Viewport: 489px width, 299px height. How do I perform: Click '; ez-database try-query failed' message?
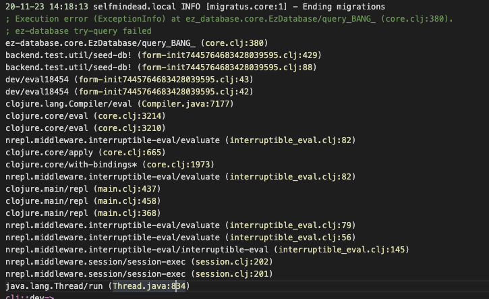coord(78,31)
